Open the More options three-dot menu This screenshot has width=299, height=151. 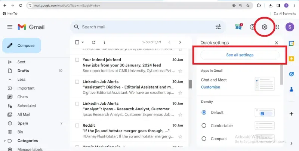click(104, 42)
